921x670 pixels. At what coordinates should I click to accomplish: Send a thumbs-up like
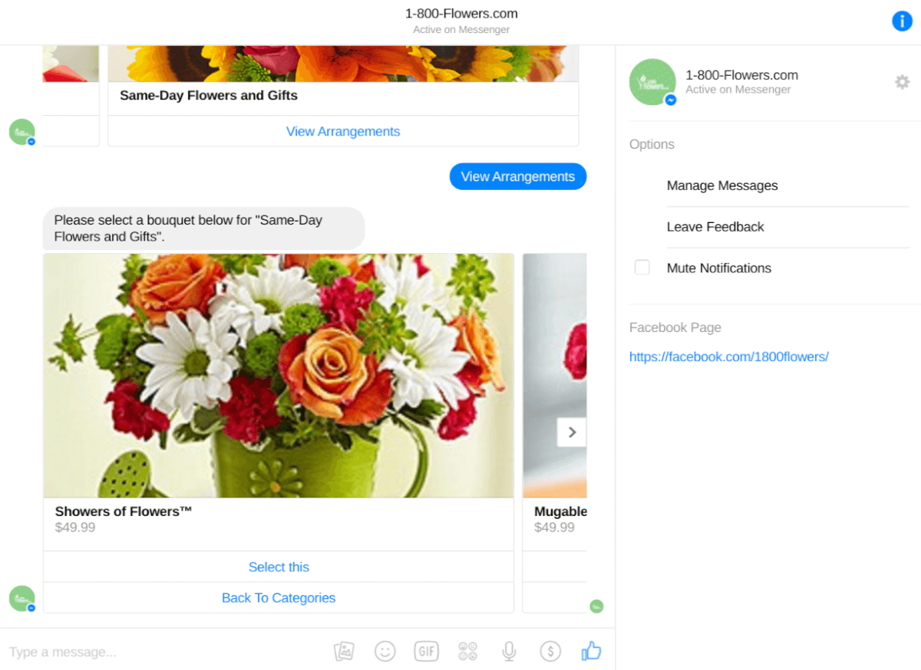pyautogui.click(x=591, y=652)
